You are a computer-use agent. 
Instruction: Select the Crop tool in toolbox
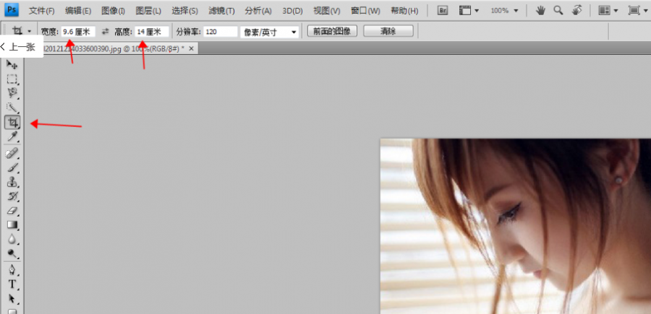click(12, 122)
